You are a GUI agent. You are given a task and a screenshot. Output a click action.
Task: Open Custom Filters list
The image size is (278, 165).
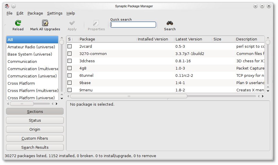(x=35, y=139)
